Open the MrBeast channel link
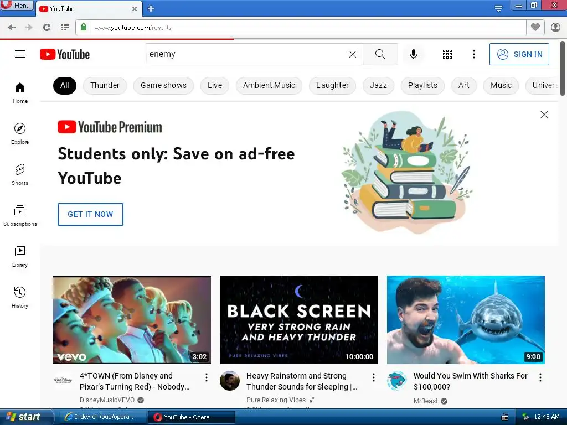Viewport: 567px width, 425px height. click(426, 401)
